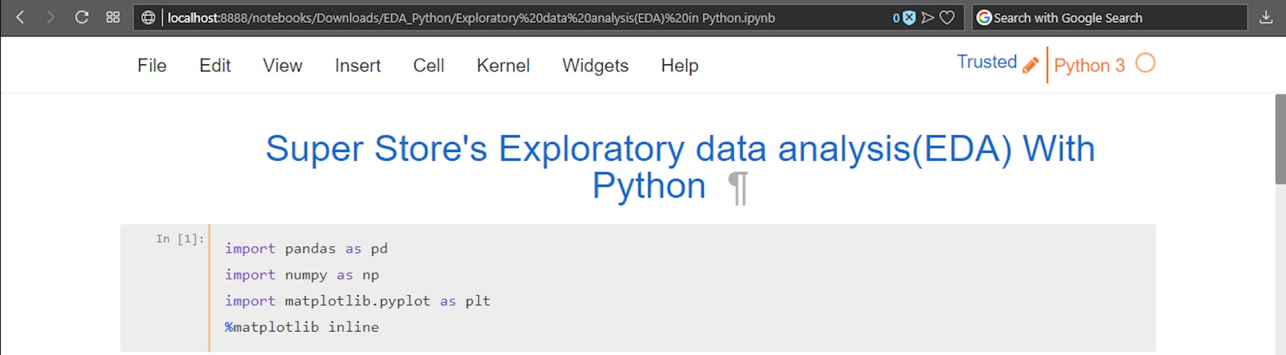Screen dimensions: 1286x355
Task: Open the downloads icon
Action: pos(1265,17)
